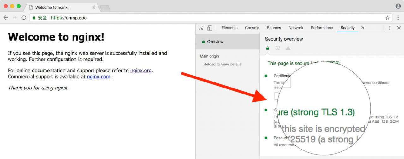The height and width of the screenshot is (159, 404).
Task: Click the warning triangle icon in Security overview
Action: [288, 48]
